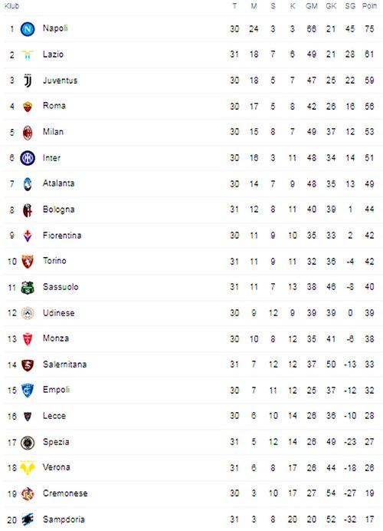The height and width of the screenshot is (531, 383).
Task: Click the Fiorentina crest icon
Action: pos(28,236)
